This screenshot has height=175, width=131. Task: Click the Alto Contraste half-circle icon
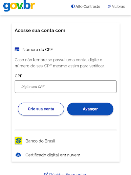(x=73, y=6)
